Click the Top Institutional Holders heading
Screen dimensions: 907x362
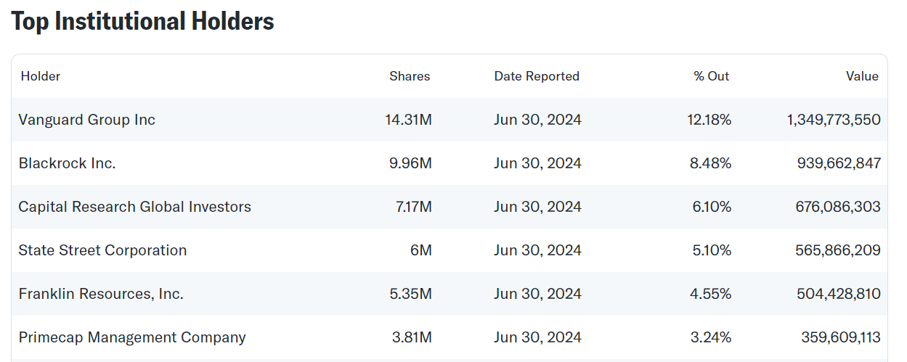point(142,21)
